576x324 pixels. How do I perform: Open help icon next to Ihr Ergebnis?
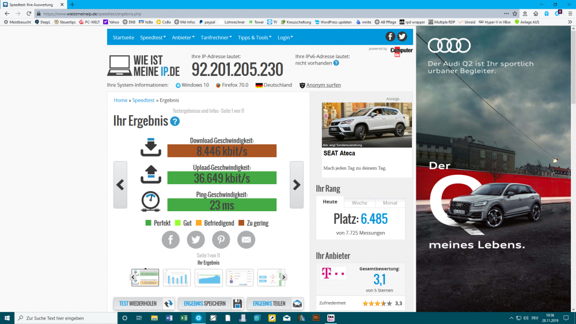(175, 121)
